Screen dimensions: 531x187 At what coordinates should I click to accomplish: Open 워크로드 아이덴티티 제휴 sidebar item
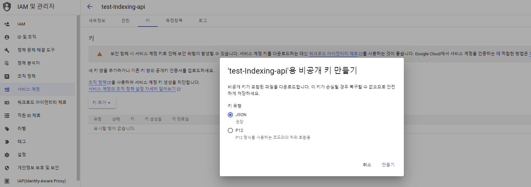37,103
